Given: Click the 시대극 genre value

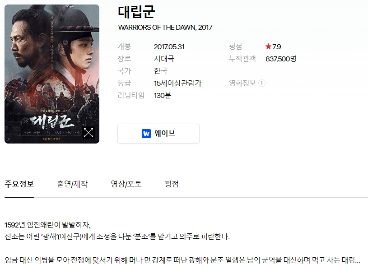Looking at the screenshot, I should pyautogui.click(x=164, y=59).
